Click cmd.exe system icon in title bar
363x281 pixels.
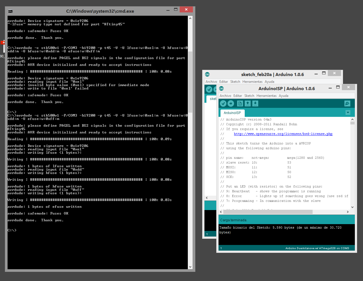[x=10, y=11]
